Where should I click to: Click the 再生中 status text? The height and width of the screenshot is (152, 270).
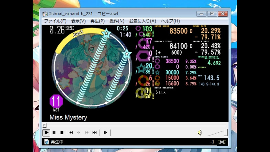(x=57, y=142)
